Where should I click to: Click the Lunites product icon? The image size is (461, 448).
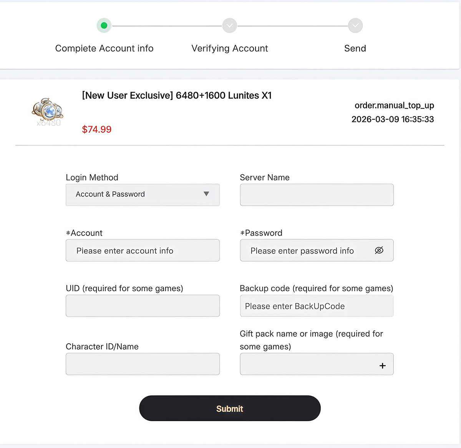[x=47, y=112]
